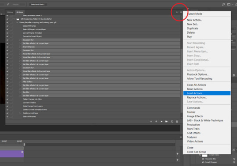Click the Select and Mask... button
Image resolution: width=237 pixels, height=166 pixels.
pyautogui.click(x=38, y=4)
